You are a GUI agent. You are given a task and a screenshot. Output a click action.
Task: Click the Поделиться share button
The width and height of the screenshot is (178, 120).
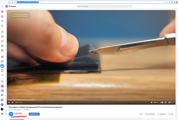pyautogui.click(x=150, y=114)
